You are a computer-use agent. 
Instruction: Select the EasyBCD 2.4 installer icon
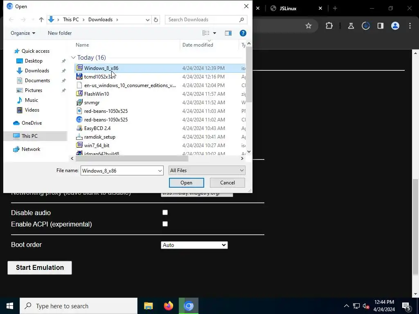point(79,128)
